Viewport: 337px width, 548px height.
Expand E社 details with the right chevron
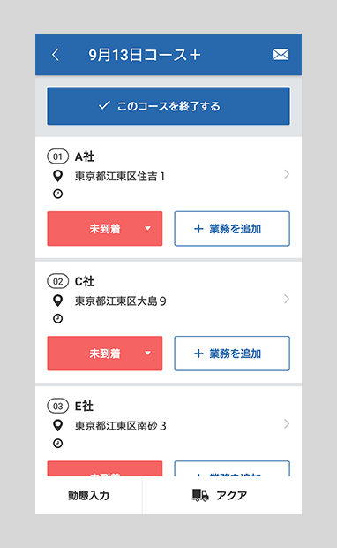(287, 423)
